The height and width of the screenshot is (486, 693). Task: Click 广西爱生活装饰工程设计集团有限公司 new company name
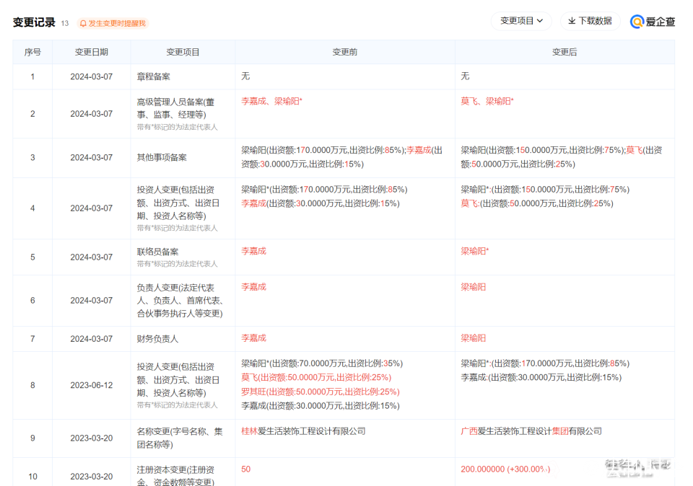[x=531, y=431]
